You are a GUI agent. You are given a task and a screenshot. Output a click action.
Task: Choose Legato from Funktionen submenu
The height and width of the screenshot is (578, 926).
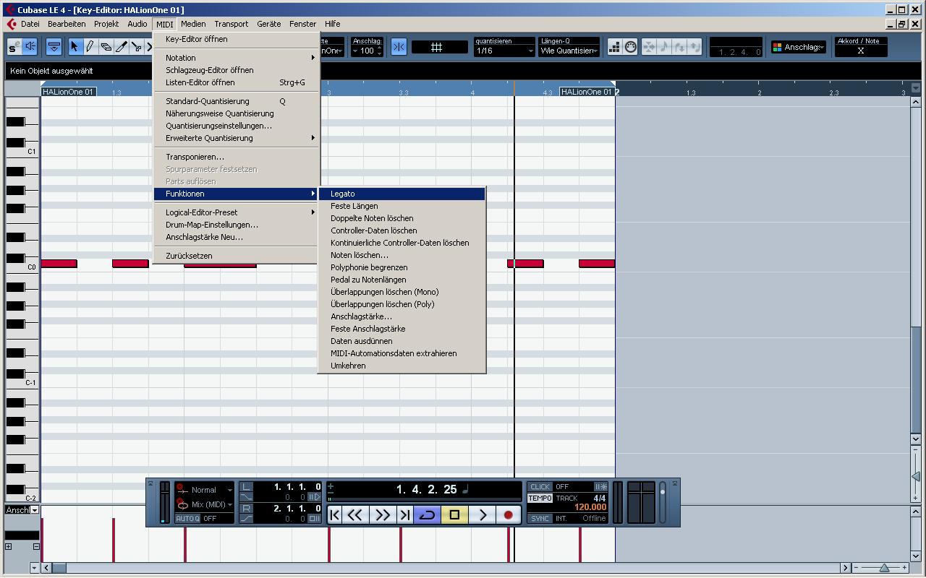pos(402,194)
